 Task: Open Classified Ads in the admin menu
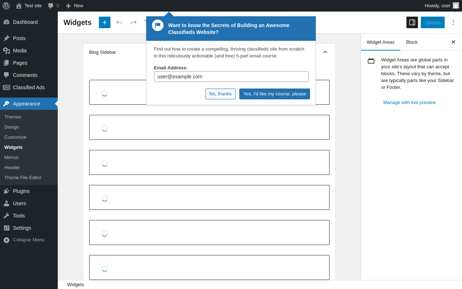point(29,87)
